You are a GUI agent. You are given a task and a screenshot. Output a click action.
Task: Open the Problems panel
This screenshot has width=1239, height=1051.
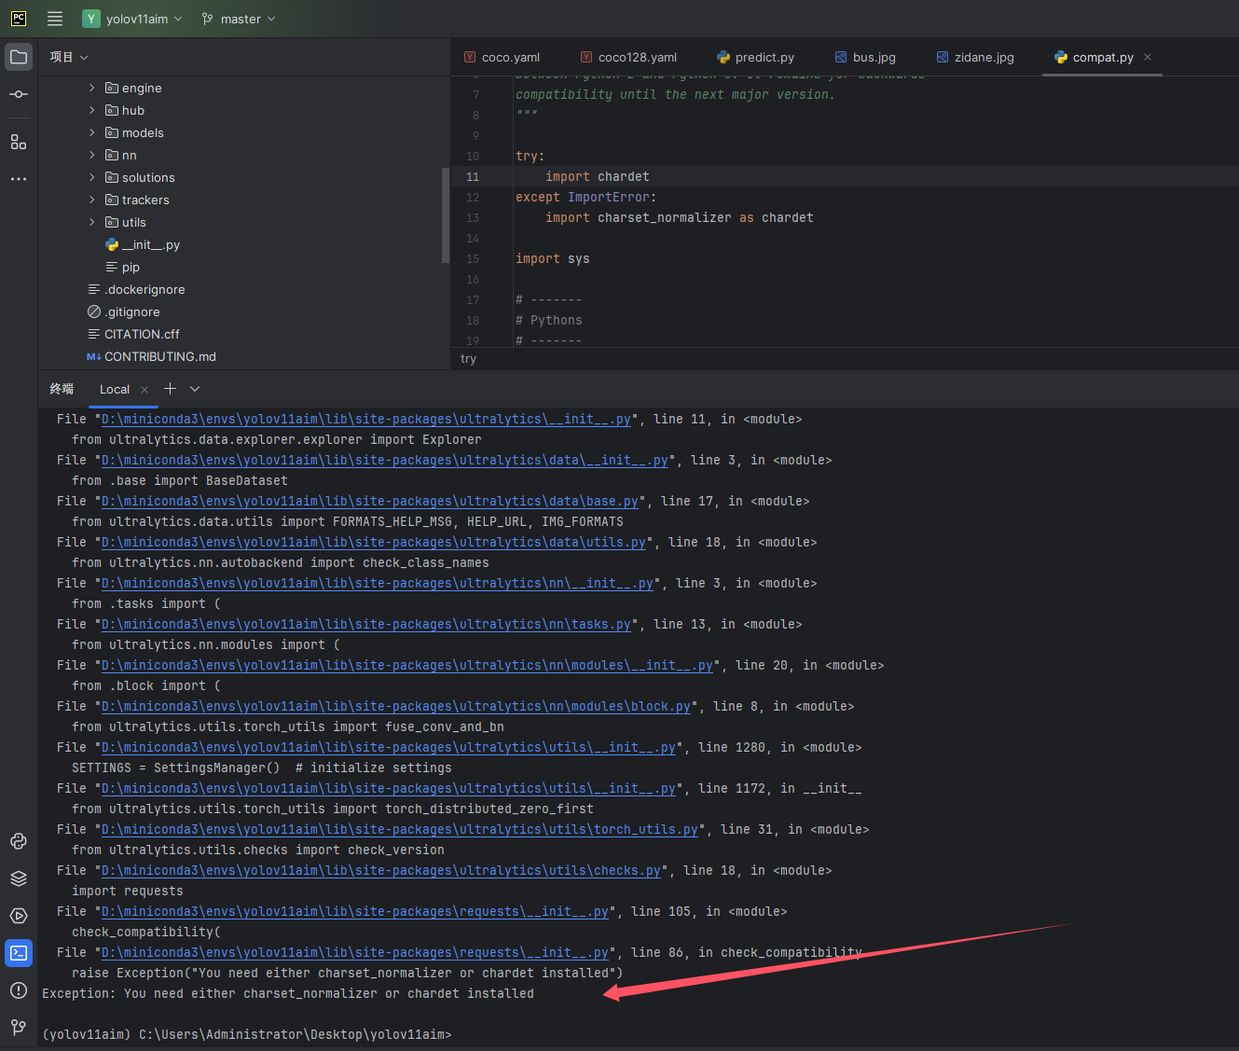tap(19, 990)
